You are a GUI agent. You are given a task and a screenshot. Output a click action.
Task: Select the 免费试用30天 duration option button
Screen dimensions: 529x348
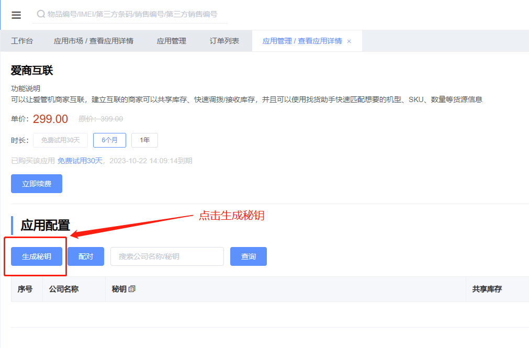click(x=60, y=140)
